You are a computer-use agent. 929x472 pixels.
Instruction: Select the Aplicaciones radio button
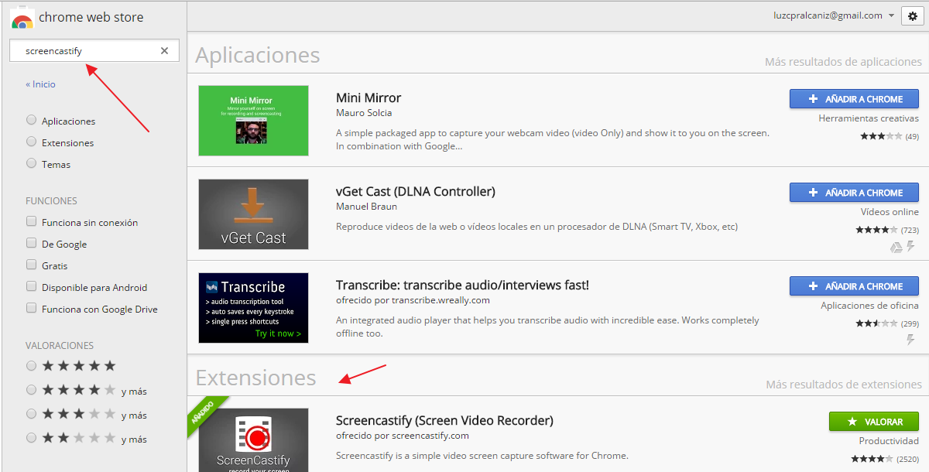(31, 120)
